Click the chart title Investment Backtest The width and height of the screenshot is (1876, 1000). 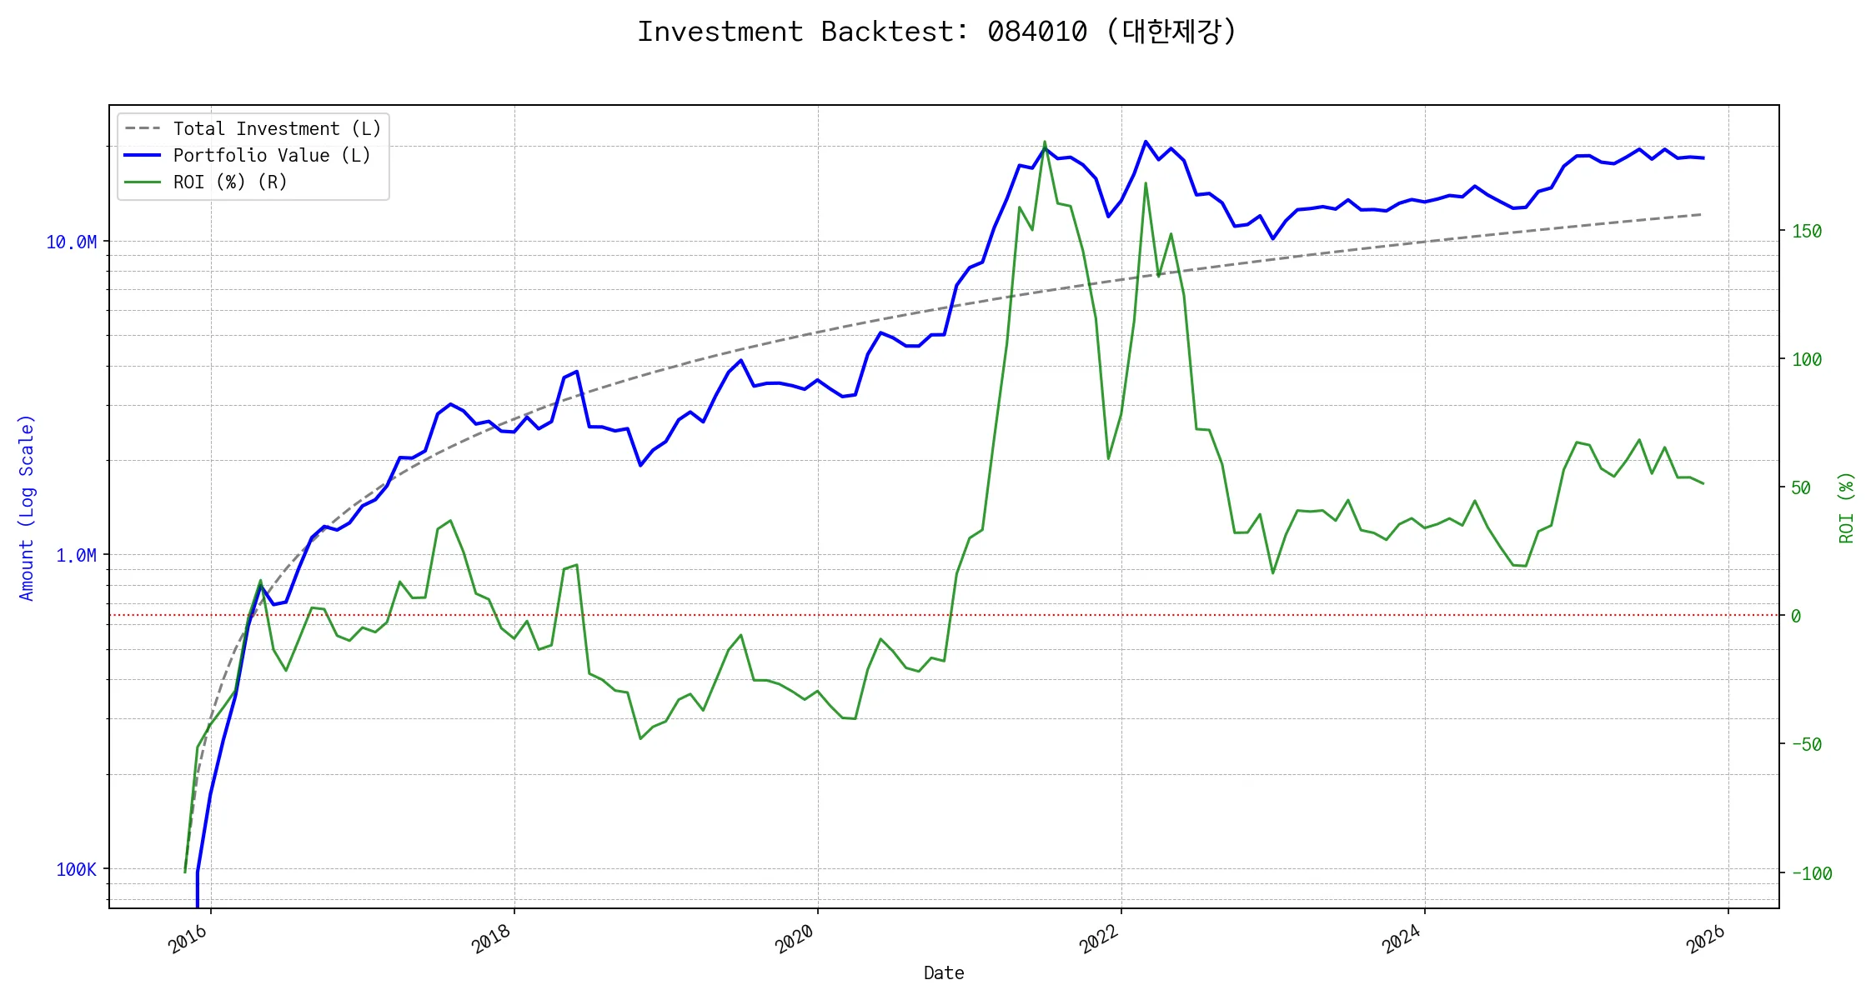click(936, 32)
